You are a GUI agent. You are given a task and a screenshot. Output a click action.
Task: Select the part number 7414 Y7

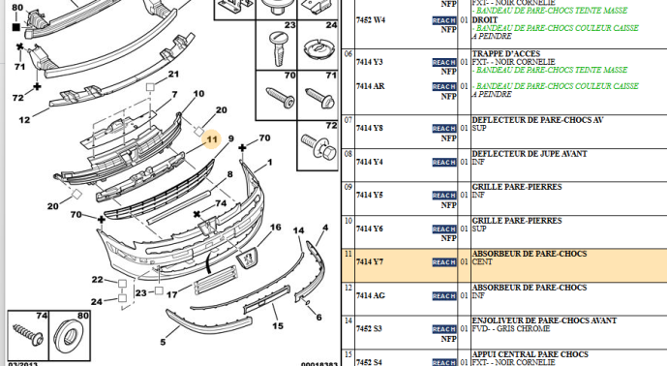tap(370, 261)
